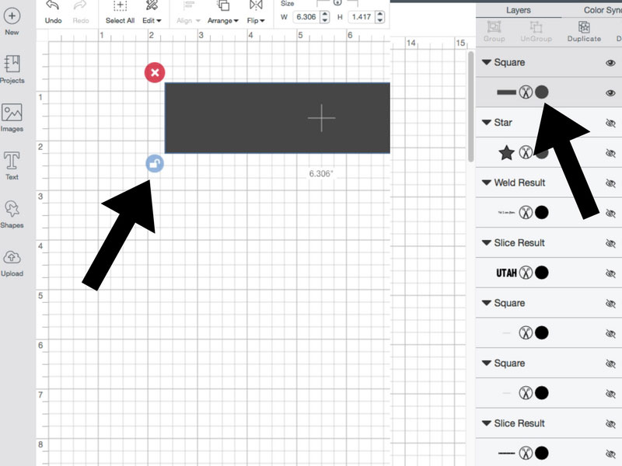
Task: Click the black color swatch on UTAH layer
Action: tap(542, 273)
